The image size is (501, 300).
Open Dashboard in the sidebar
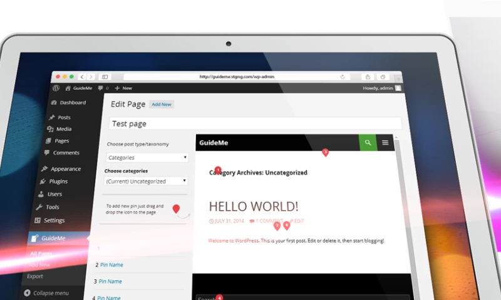69,102
